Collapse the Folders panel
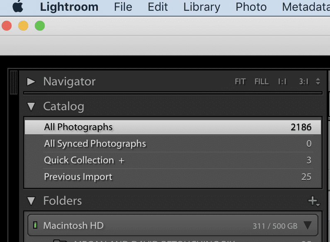Screen dimensions: 330x242 pos(31,201)
